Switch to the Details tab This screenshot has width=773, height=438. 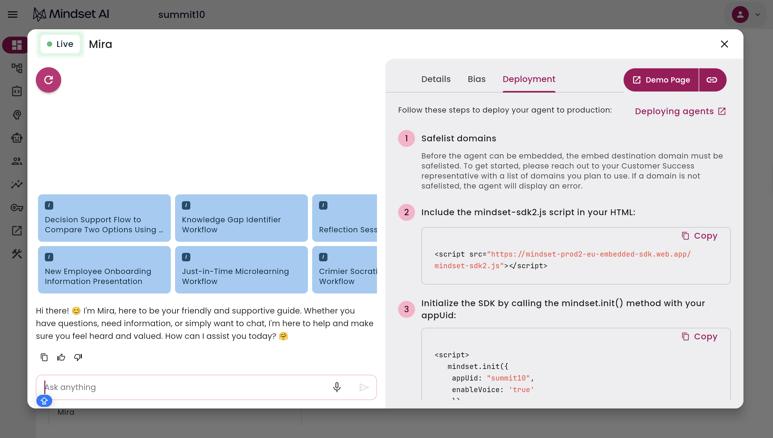[436, 79]
